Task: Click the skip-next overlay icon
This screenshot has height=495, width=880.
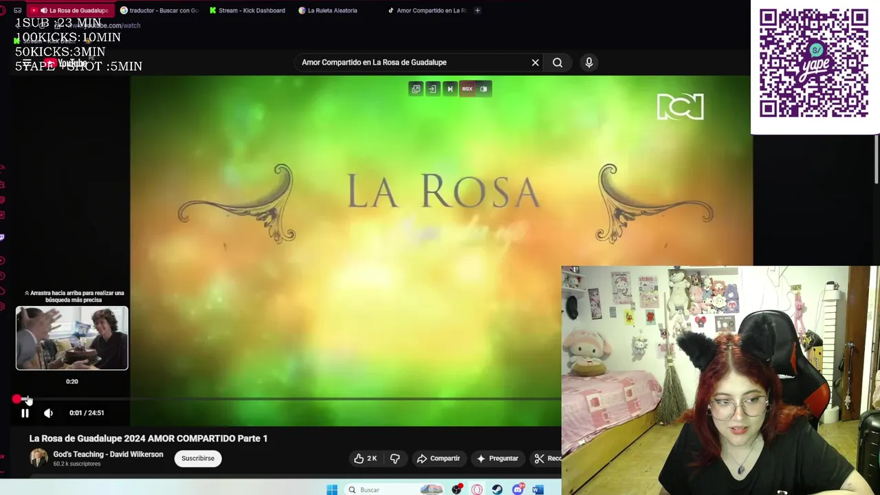Action: pyautogui.click(x=450, y=89)
